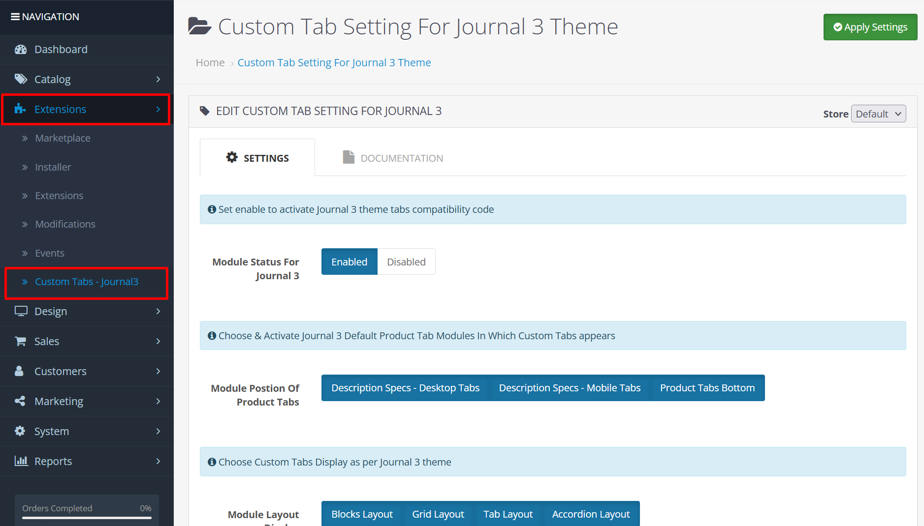Click the gear icon on Settings tab
924x526 pixels.
click(232, 157)
